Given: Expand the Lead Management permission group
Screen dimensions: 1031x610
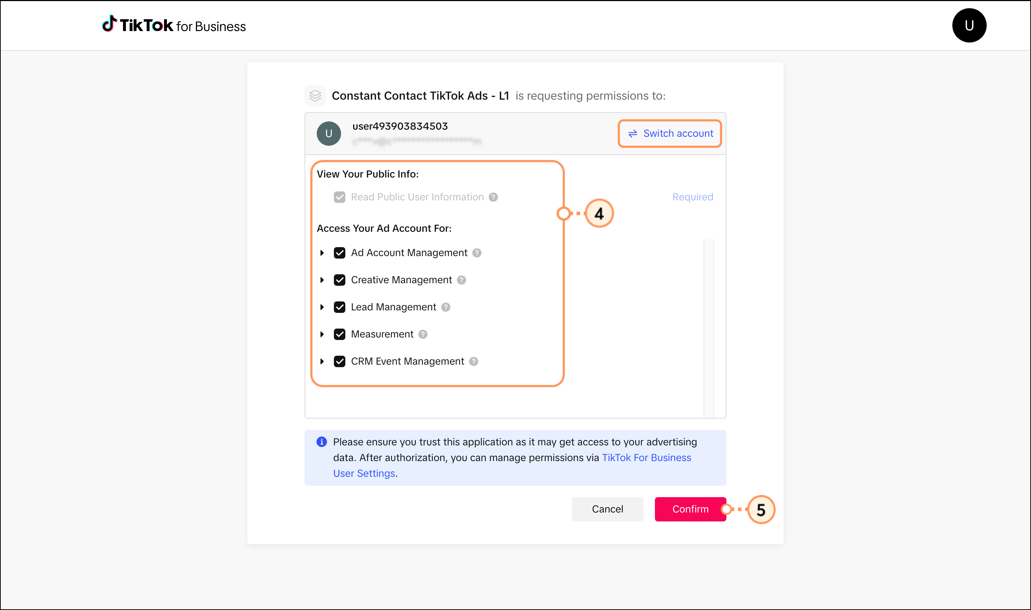Looking at the screenshot, I should (x=322, y=307).
